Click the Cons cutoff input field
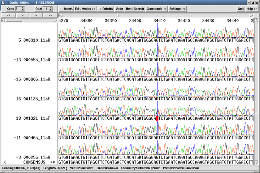The width and height of the screenshot is (260, 173). (x=17, y=9)
